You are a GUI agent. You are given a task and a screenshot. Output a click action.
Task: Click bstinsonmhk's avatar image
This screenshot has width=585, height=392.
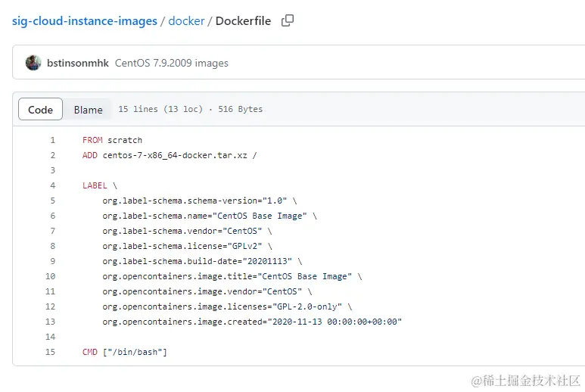click(x=33, y=63)
